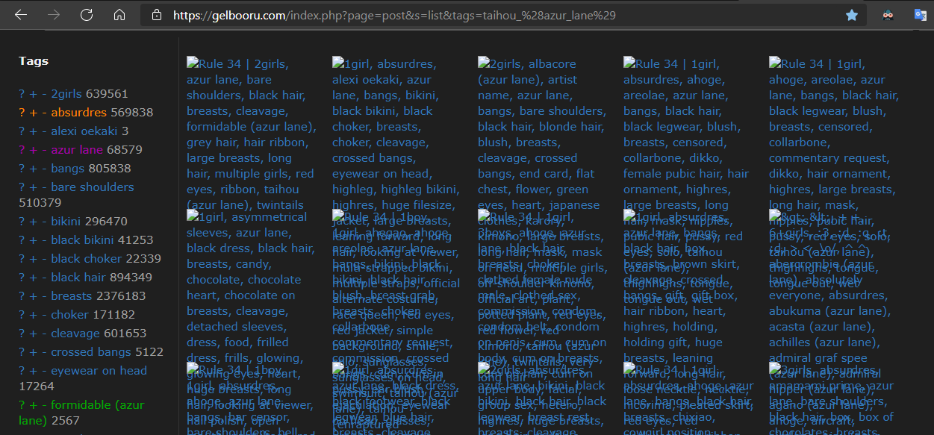Screen dimensions: 934x435
Task: Open the wiki via question mark beside azur lane
Action: coord(22,149)
